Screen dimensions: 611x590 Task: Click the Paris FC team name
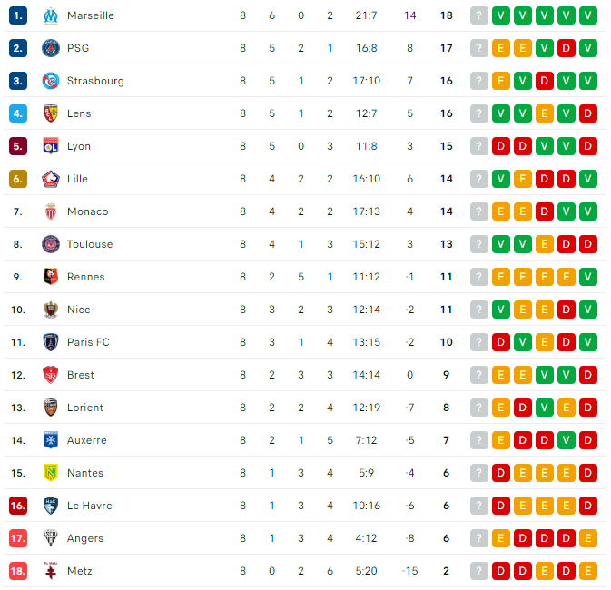click(88, 342)
